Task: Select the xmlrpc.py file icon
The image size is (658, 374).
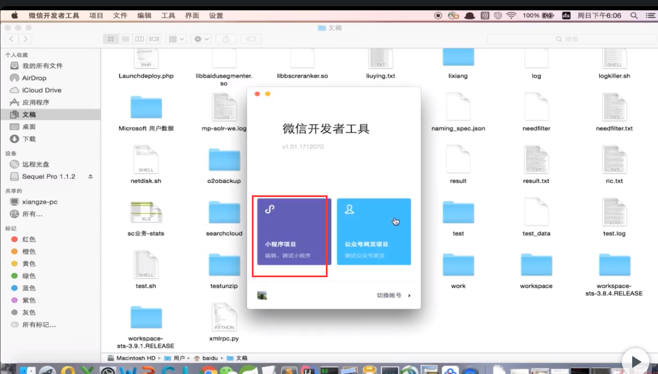Action: click(x=224, y=317)
